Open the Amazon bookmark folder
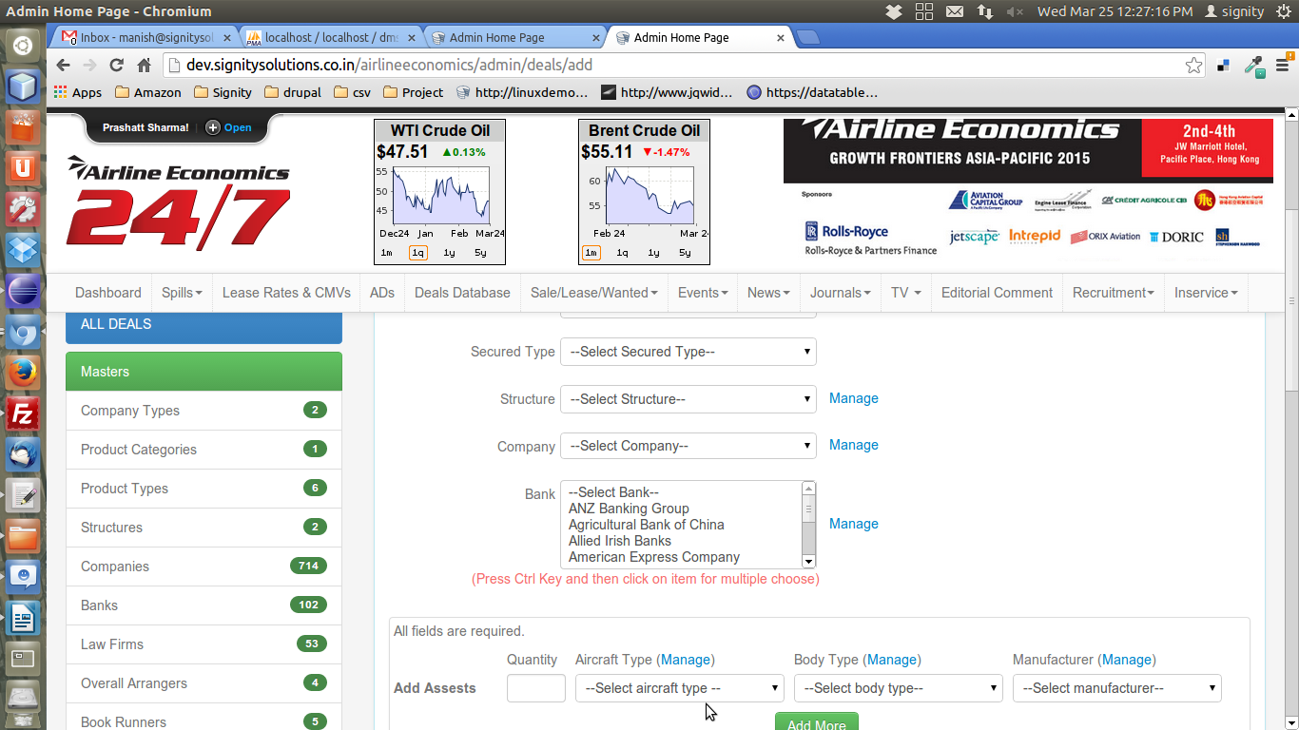 [147, 92]
